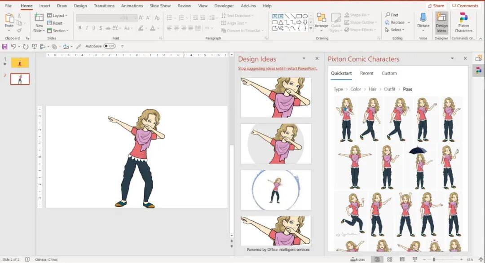485x263 pixels.
Task: Click the Bold formatting icon
Action: point(80,28)
